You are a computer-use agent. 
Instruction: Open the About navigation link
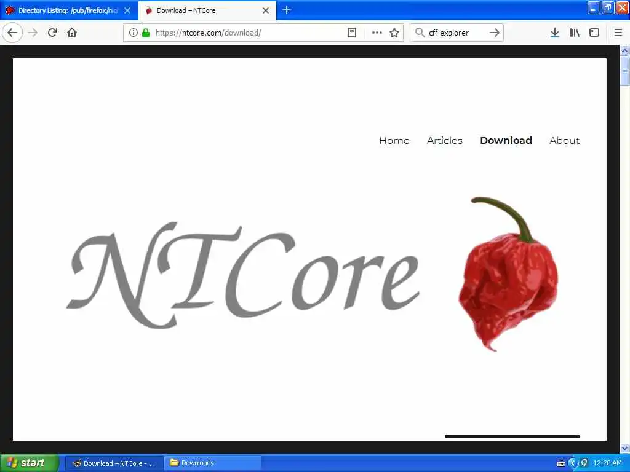click(x=564, y=141)
